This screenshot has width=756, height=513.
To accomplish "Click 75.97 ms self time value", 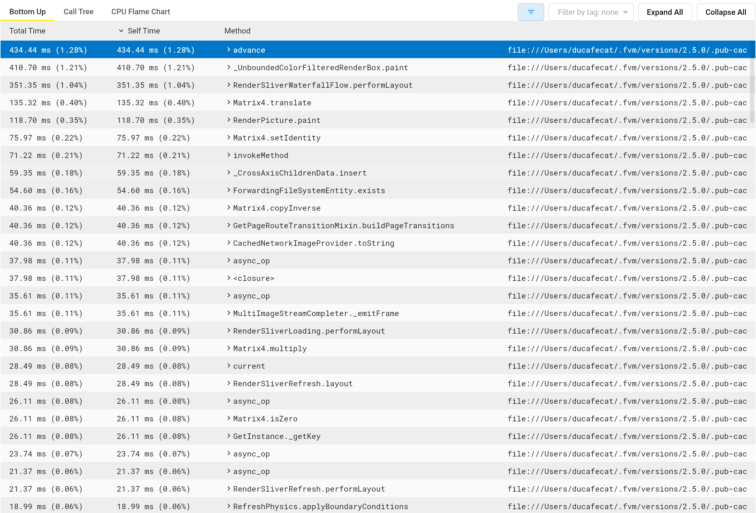I will tap(154, 138).
